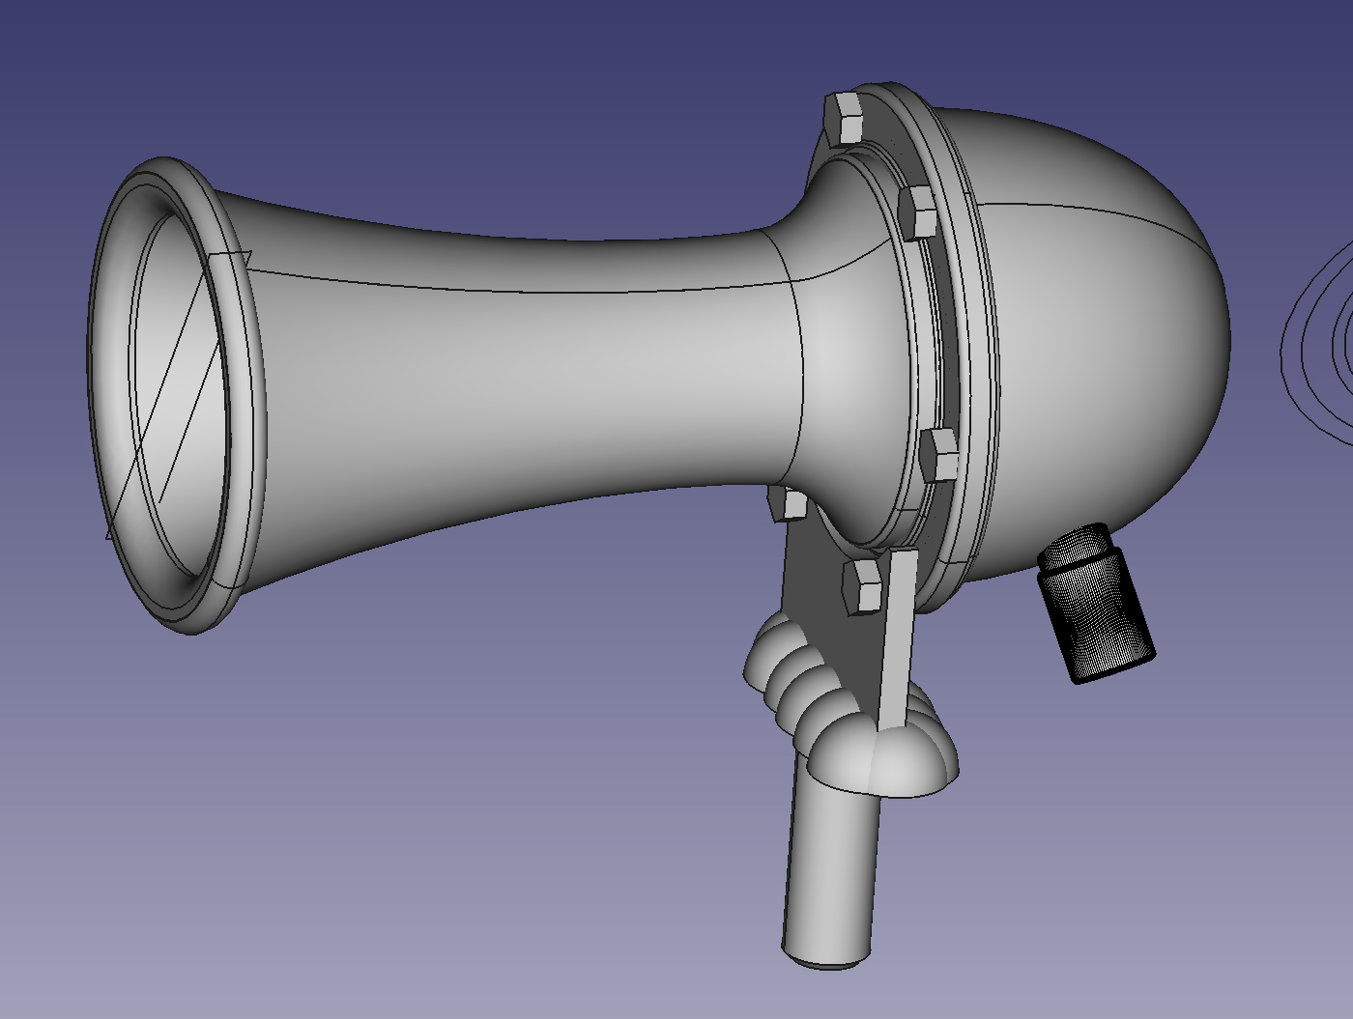Click the topmost hex bolt on flange

pyautogui.click(x=845, y=118)
